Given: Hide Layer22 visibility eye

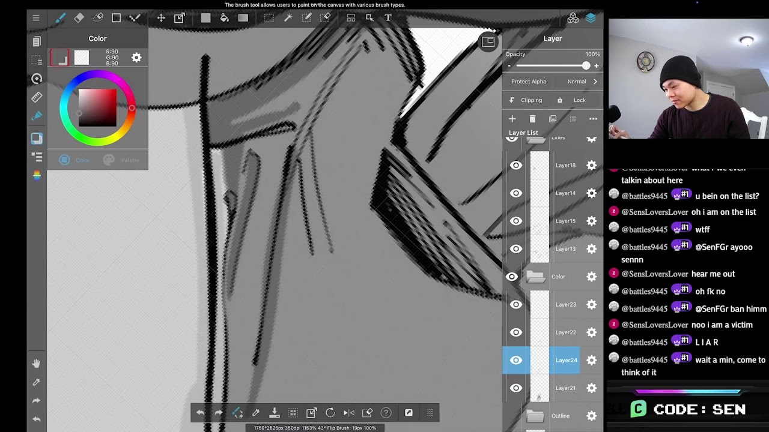Looking at the screenshot, I should click(516, 332).
